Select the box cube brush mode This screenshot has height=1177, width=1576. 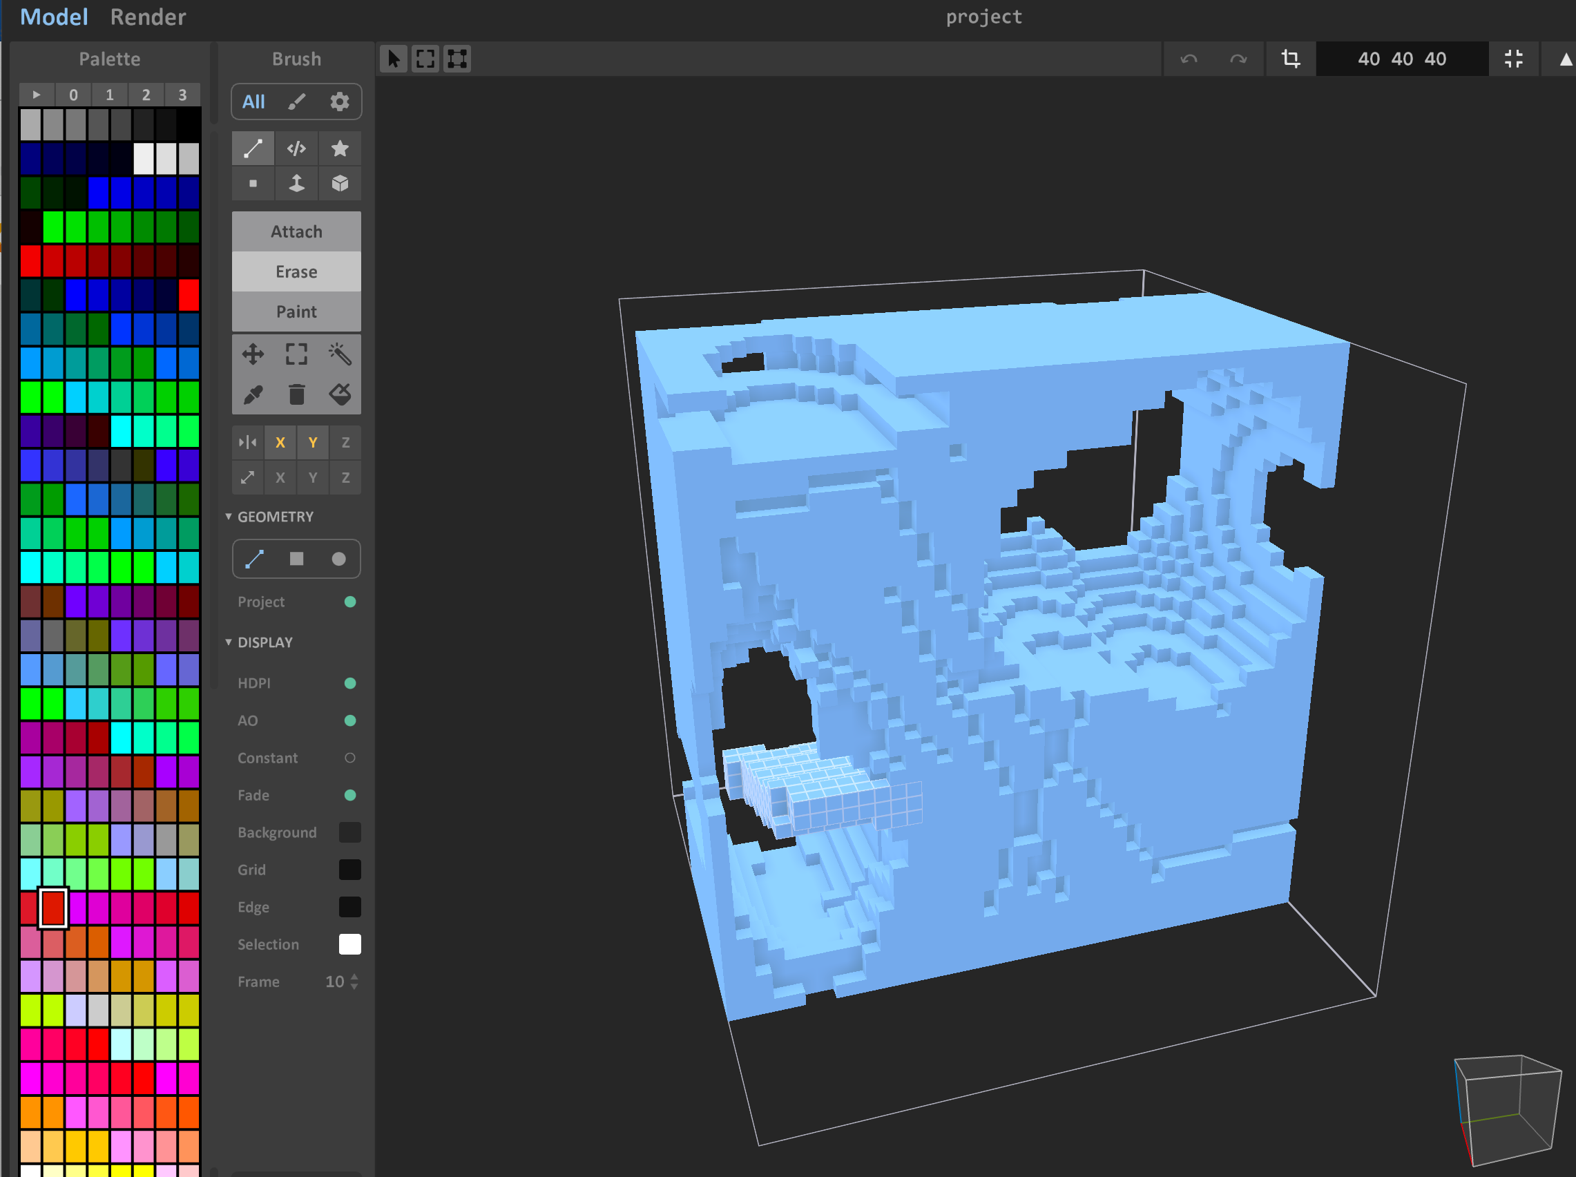pos(340,184)
